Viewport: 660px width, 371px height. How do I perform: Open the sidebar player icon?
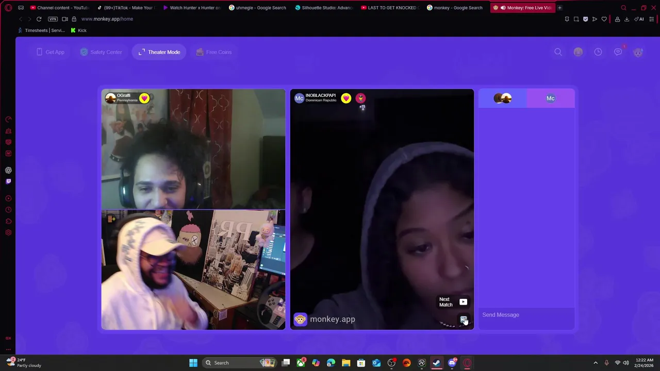click(8, 198)
